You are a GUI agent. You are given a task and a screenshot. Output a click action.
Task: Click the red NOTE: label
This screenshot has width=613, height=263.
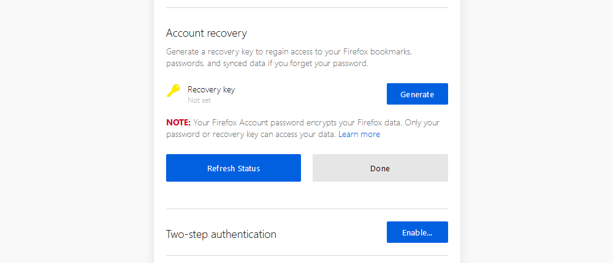point(178,122)
